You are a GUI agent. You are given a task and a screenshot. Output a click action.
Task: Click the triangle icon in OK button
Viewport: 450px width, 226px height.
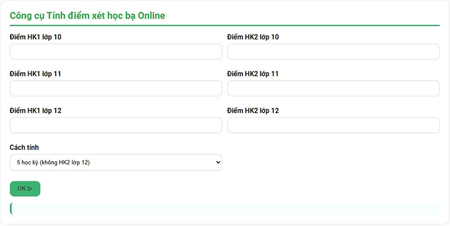pos(30,189)
